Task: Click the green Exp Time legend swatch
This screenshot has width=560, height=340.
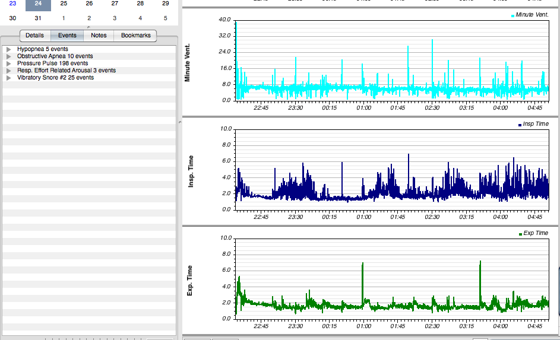Action: pyautogui.click(x=521, y=234)
